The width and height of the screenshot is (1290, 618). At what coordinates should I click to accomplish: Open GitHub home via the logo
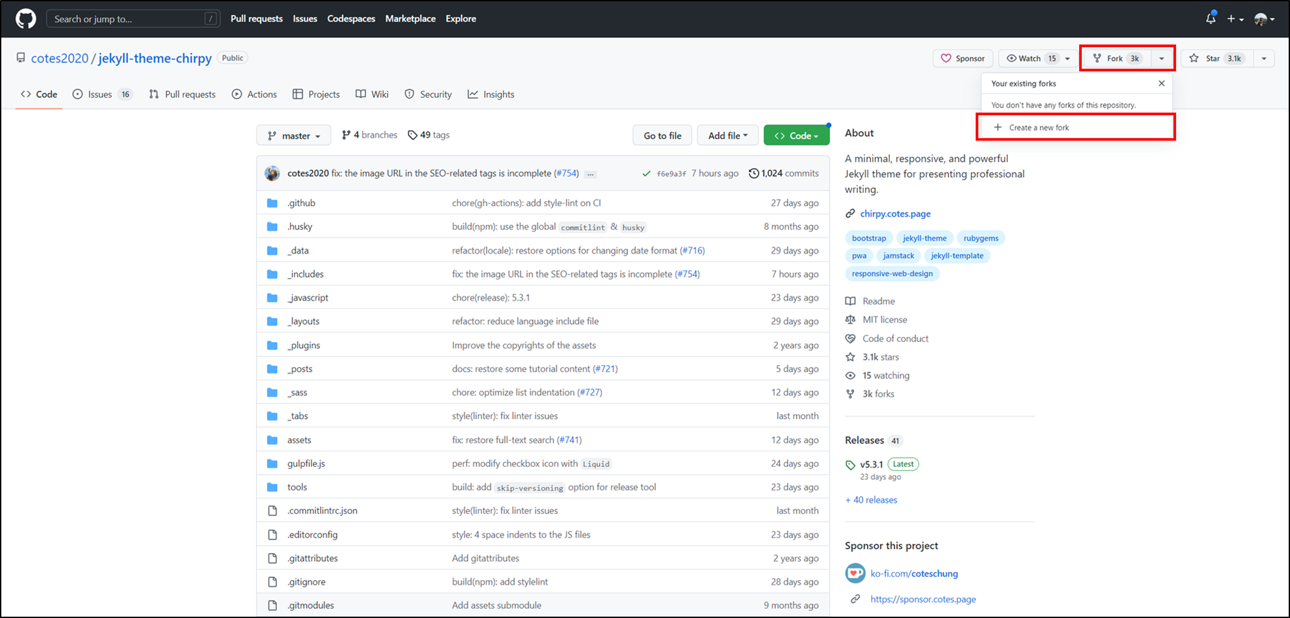click(x=26, y=18)
